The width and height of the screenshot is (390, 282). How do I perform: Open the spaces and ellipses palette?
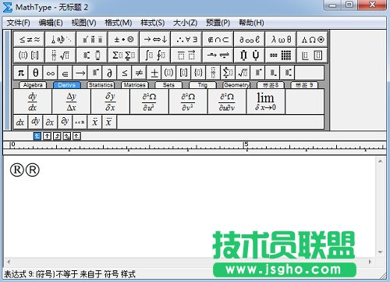point(61,39)
